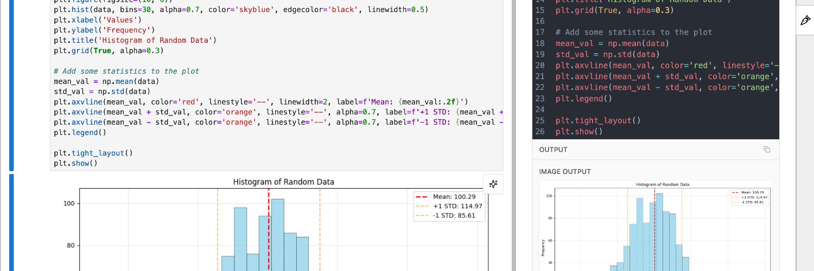Click 'plt.show()' in the notebook cell

pos(75,163)
